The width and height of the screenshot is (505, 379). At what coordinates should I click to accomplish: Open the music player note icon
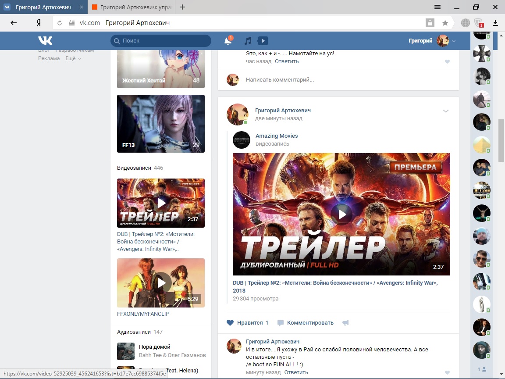[248, 41]
